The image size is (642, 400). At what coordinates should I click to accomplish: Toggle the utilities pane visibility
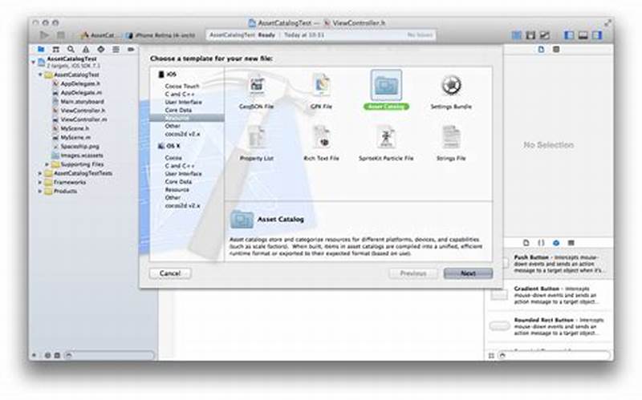[597, 35]
